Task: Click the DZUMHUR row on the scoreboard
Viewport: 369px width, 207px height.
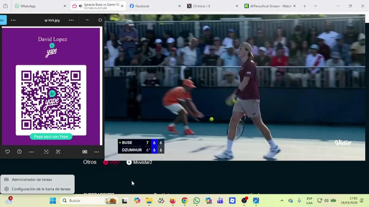Action: 141,150
